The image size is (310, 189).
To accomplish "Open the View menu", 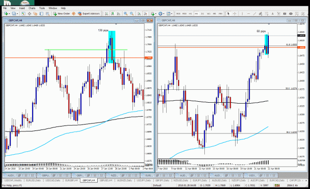I will click(x=13, y=8).
